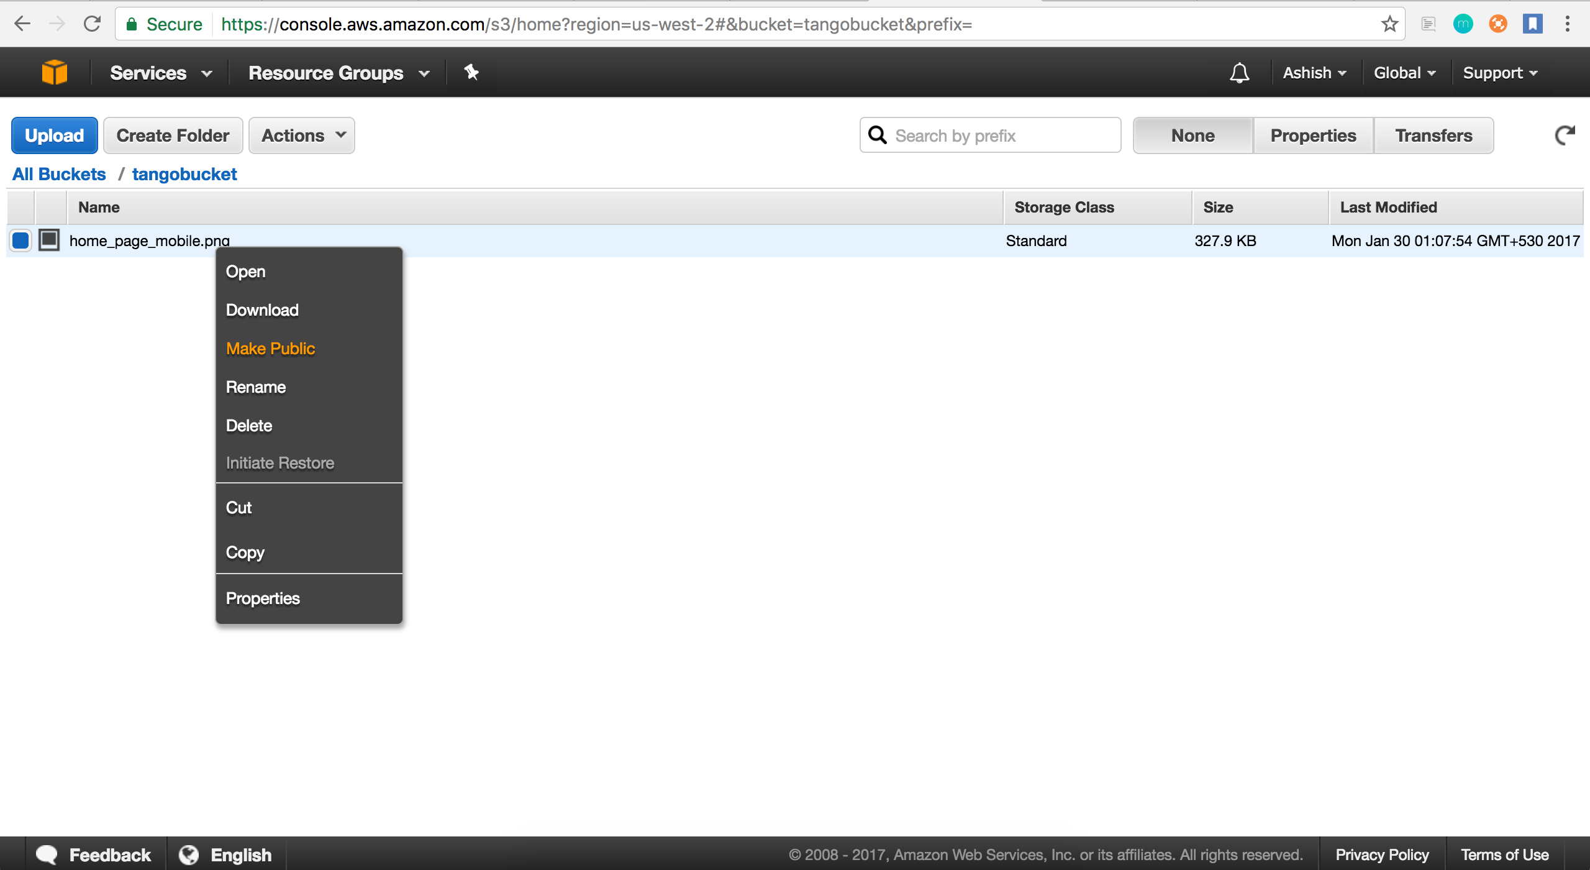Click the blue bookmark extension icon
1590x870 pixels.
[x=1532, y=24]
